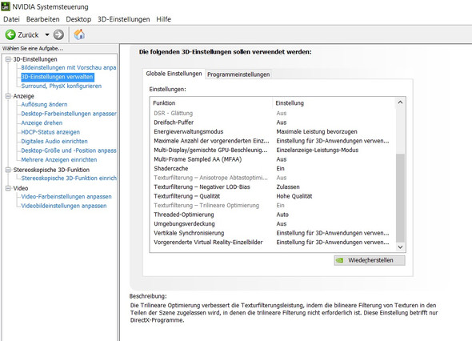Select Maximale Anzahl der vorgerenderten Einzelbilder row
This screenshot has width=472, height=341.
pos(273,141)
